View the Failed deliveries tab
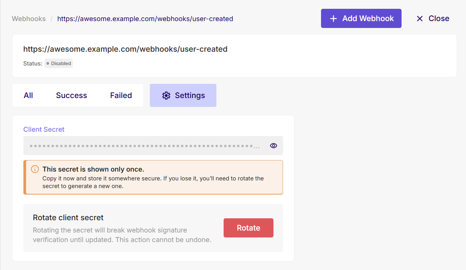Viewport: 466px width, 270px height. pos(121,95)
